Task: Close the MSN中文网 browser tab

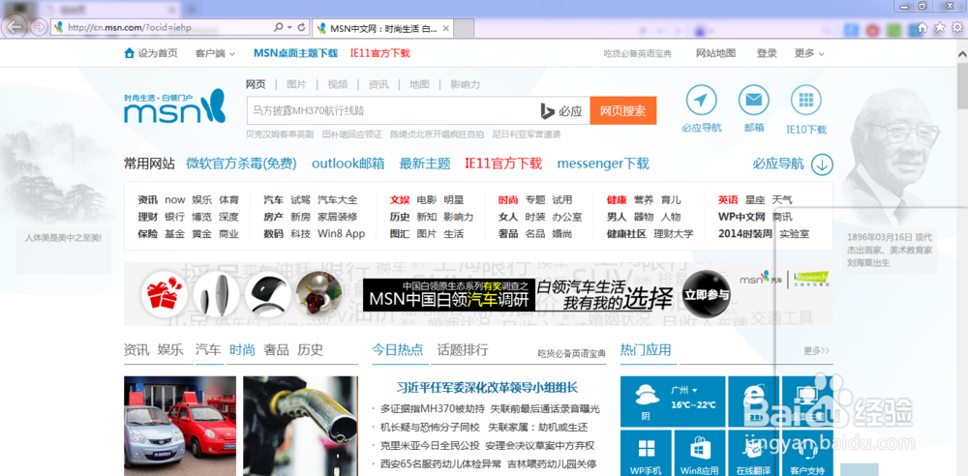Action: point(445,28)
